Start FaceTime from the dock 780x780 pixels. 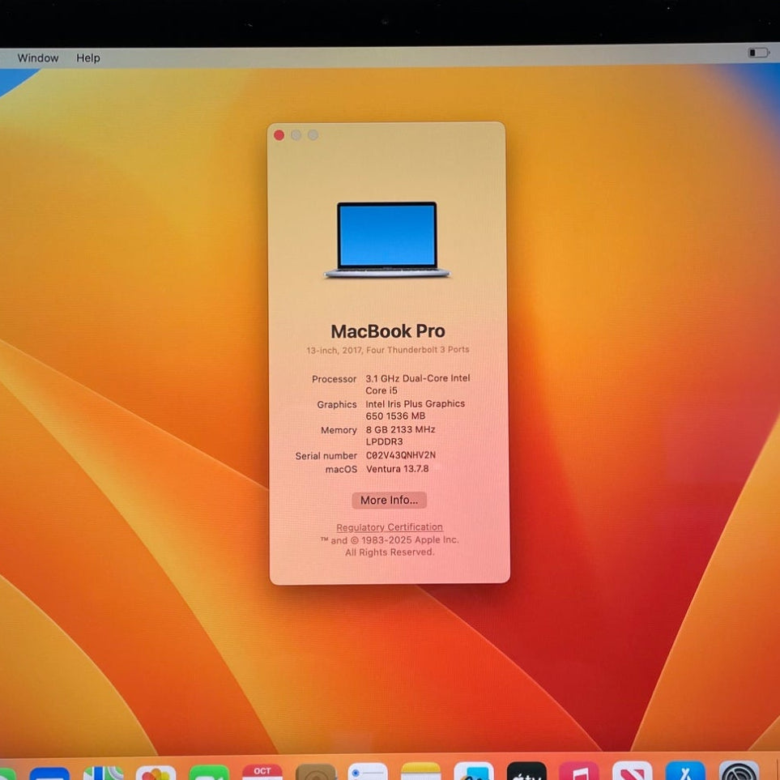[x=209, y=773]
